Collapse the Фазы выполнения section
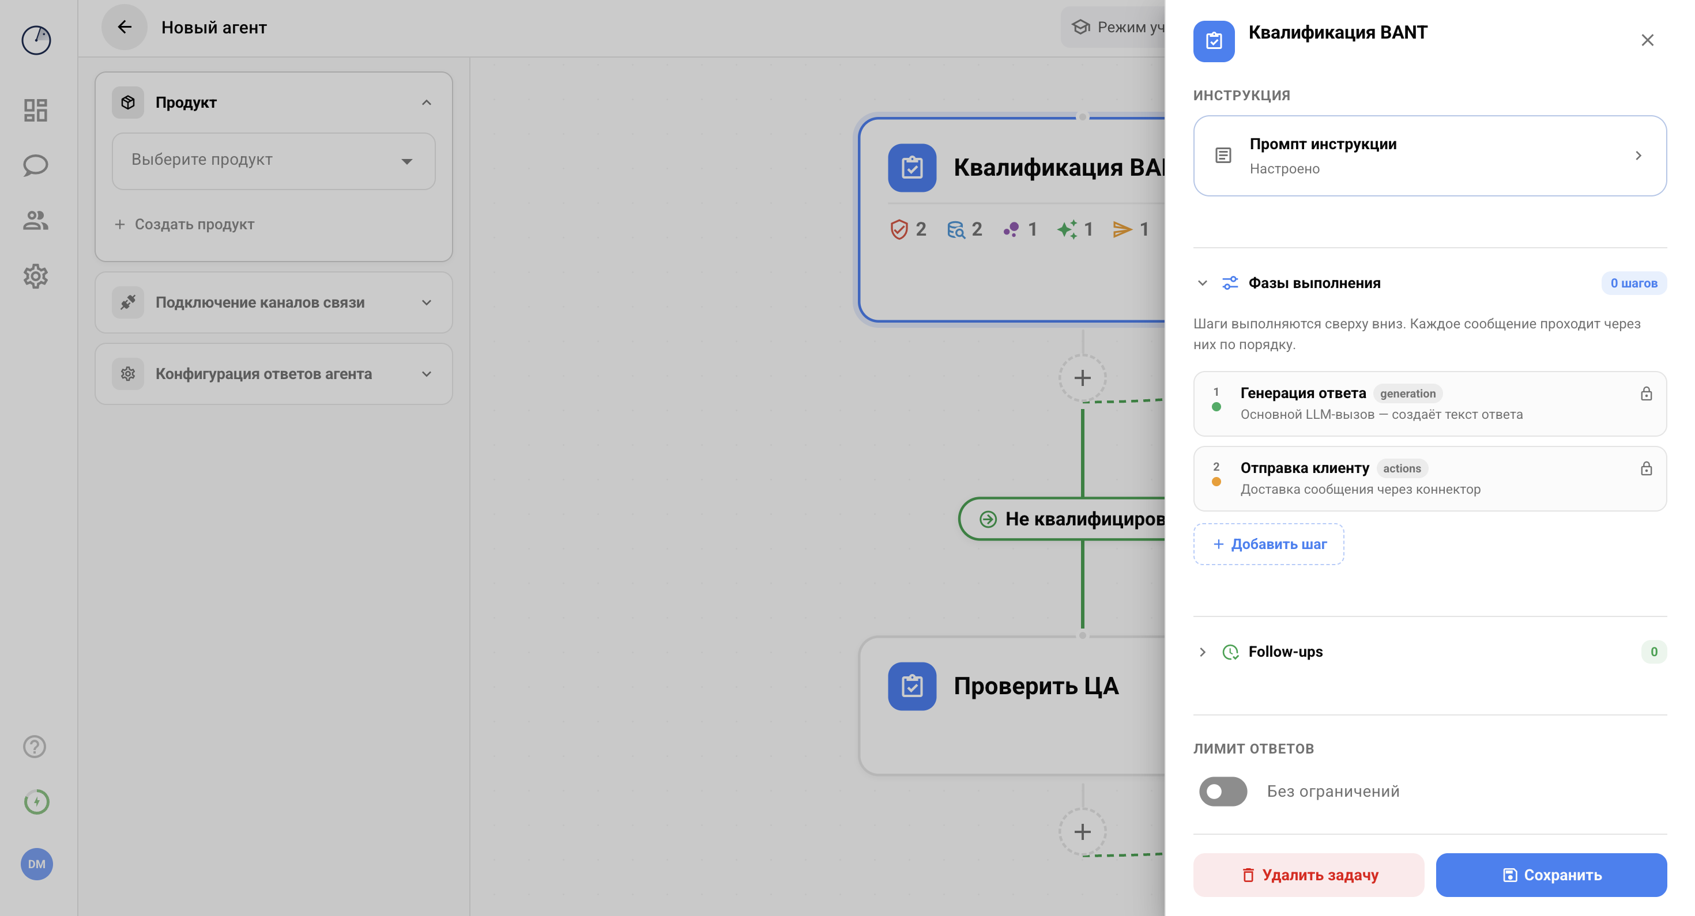Viewport: 1695px width, 916px height. pos(1203,283)
